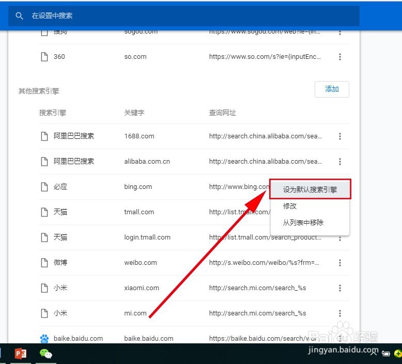Select the 必应 engine name
Screen dimensions: 402x364
click(x=60, y=187)
